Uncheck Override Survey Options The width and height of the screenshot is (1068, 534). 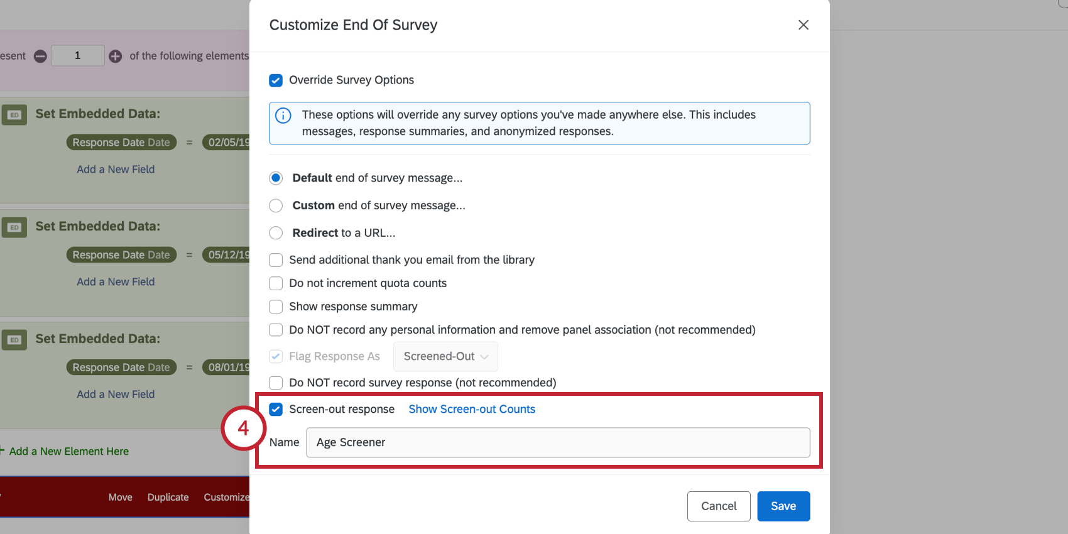click(x=276, y=80)
